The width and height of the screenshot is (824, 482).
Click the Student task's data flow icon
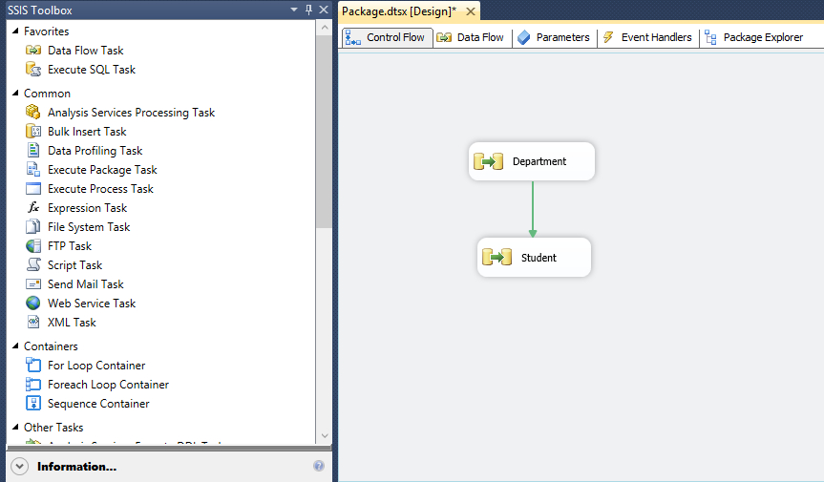(497, 258)
